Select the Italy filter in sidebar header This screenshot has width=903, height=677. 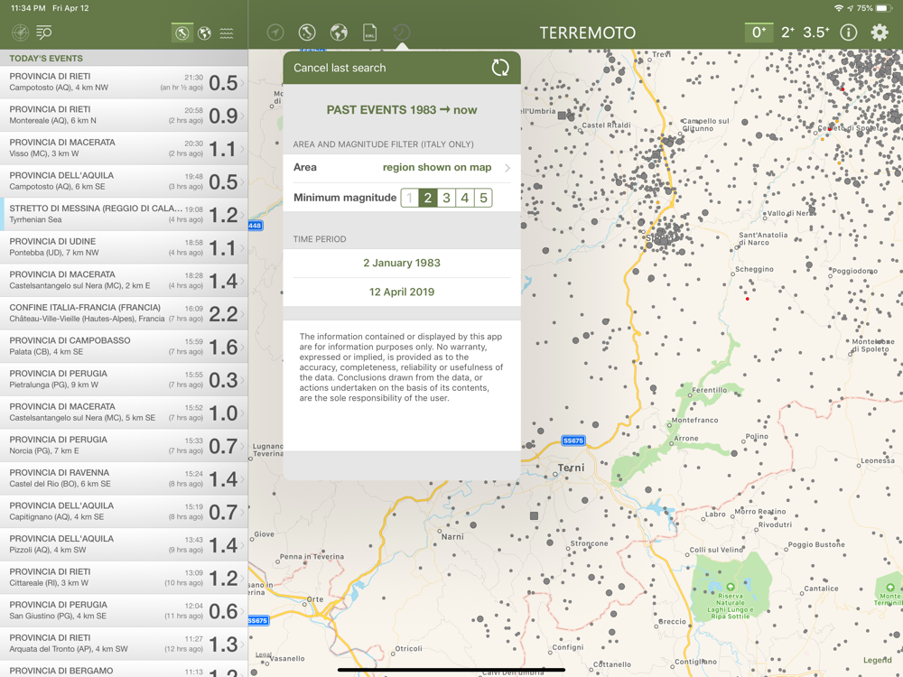click(x=182, y=32)
